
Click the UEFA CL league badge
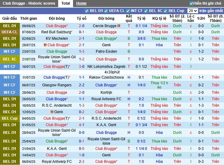[9, 32]
